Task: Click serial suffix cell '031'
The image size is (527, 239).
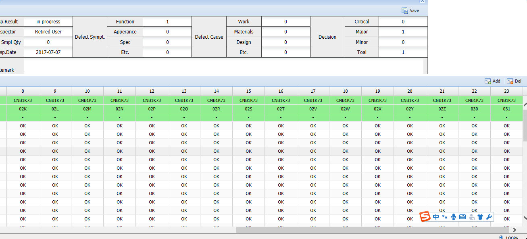Action: tap(506, 109)
